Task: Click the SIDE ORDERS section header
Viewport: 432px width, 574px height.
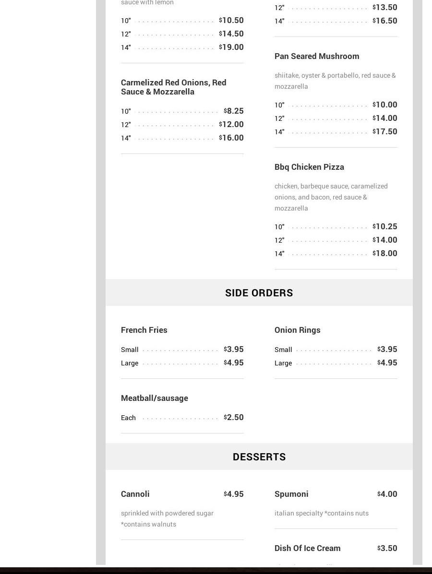Action: click(x=259, y=293)
